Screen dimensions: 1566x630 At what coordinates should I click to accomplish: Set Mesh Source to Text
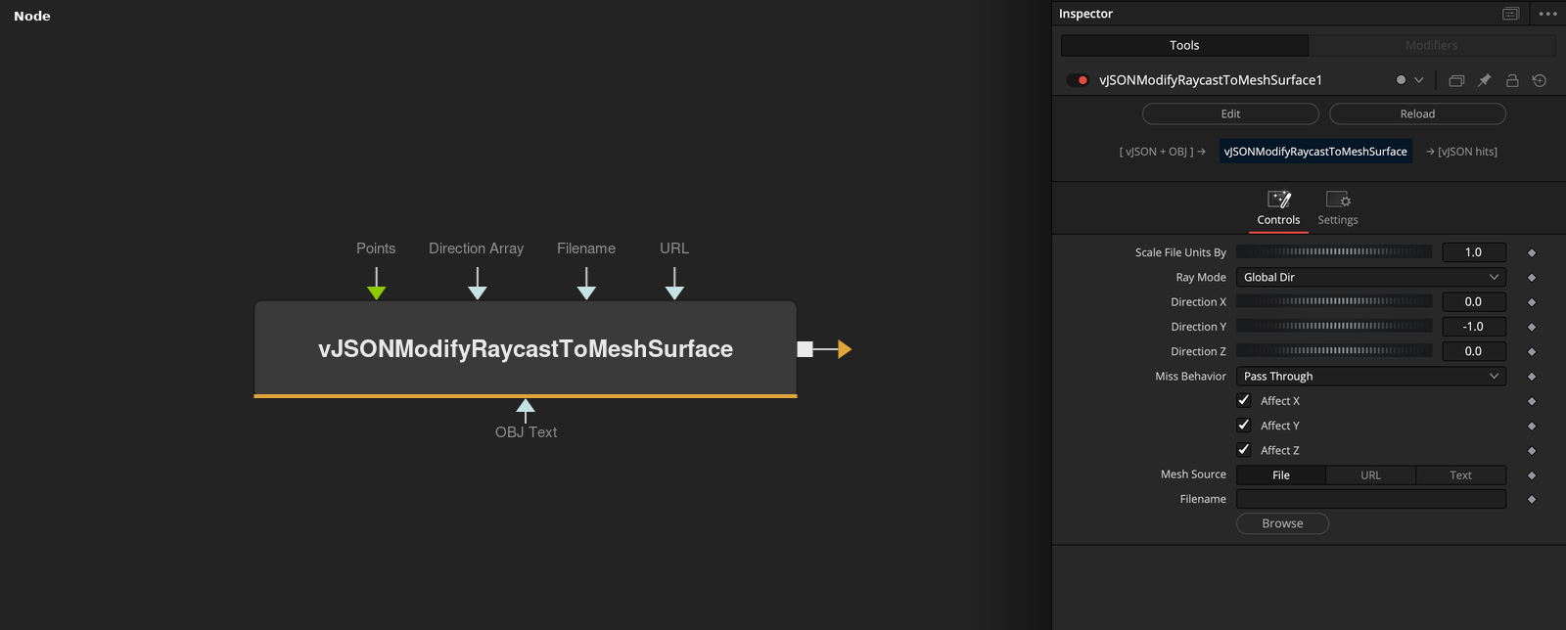1461,475
